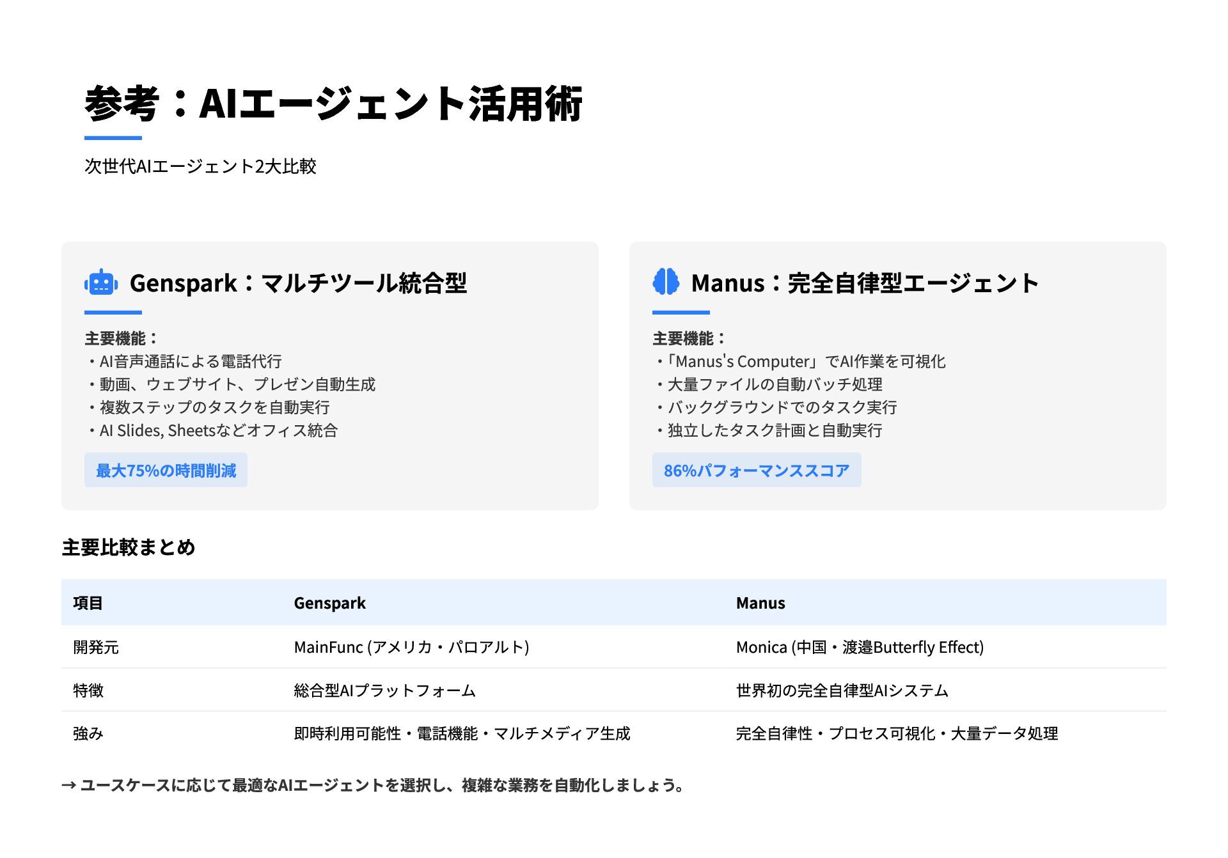Click cell 総合型AIプラットフォーム

(x=385, y=690)
